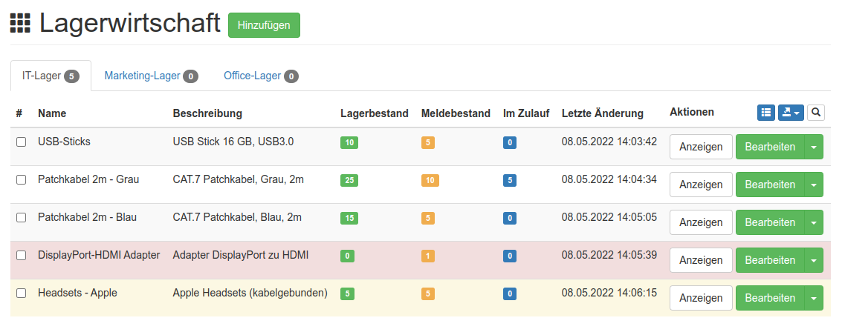845x335 pixels.
Task: Expand the Bearbeiten dropdown arrow for USB-Sticks
Action: (x=814, y=147)
